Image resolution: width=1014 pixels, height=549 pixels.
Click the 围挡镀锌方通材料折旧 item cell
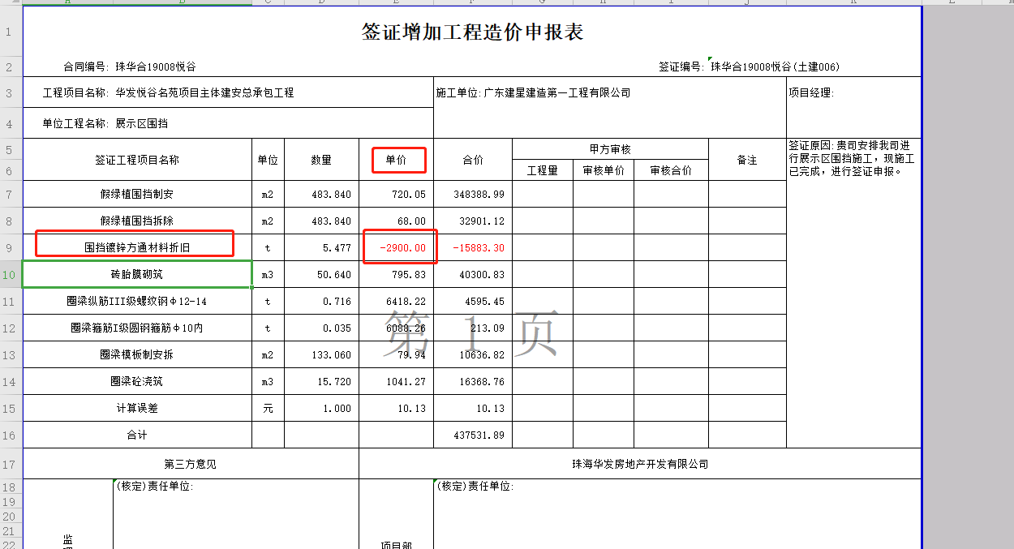click(137, 247)
